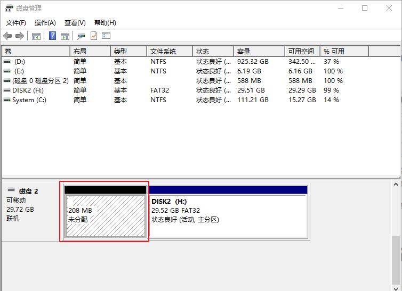Sort by the 类型 column header

(128, 52)
